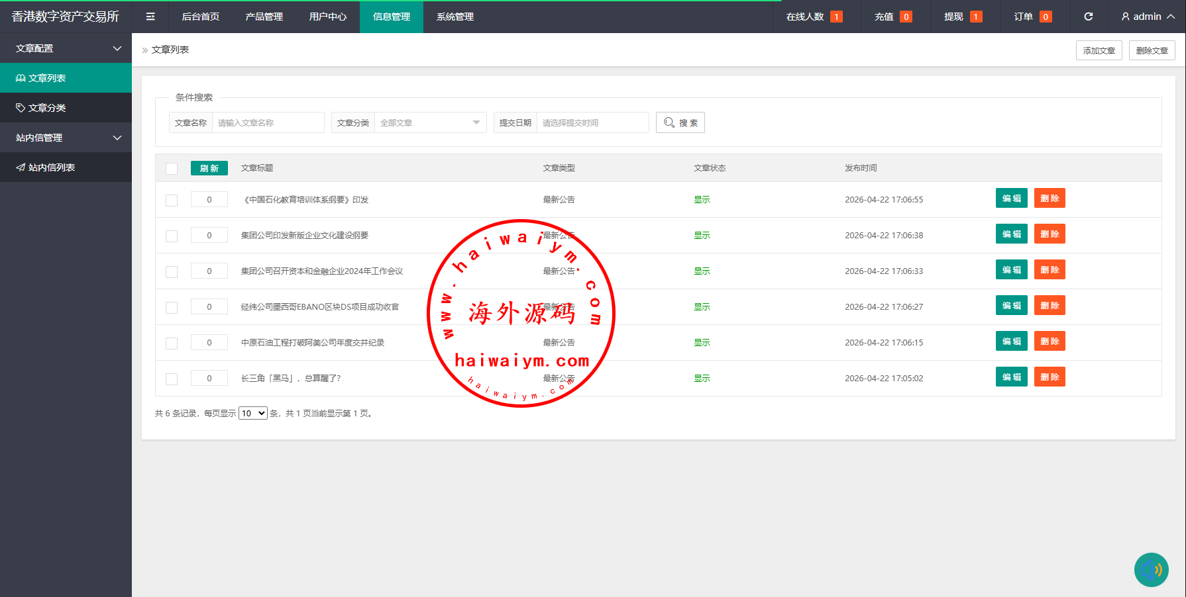
Task: Toggle the select-all checkbox in table header
Action: coord(172,169)
